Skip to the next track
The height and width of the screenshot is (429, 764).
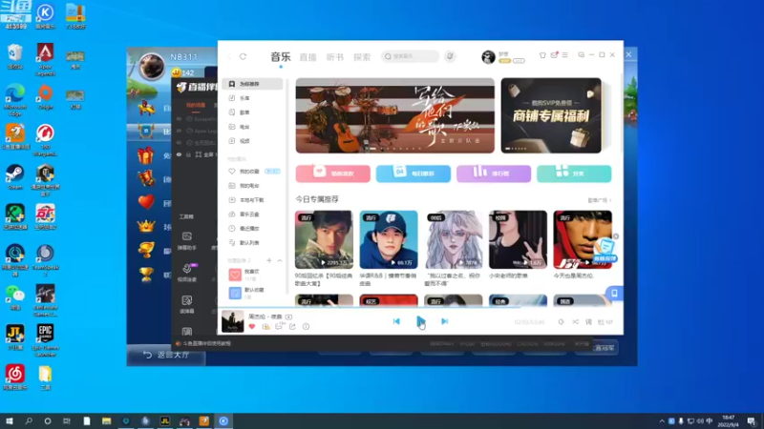tap(444, 321)
